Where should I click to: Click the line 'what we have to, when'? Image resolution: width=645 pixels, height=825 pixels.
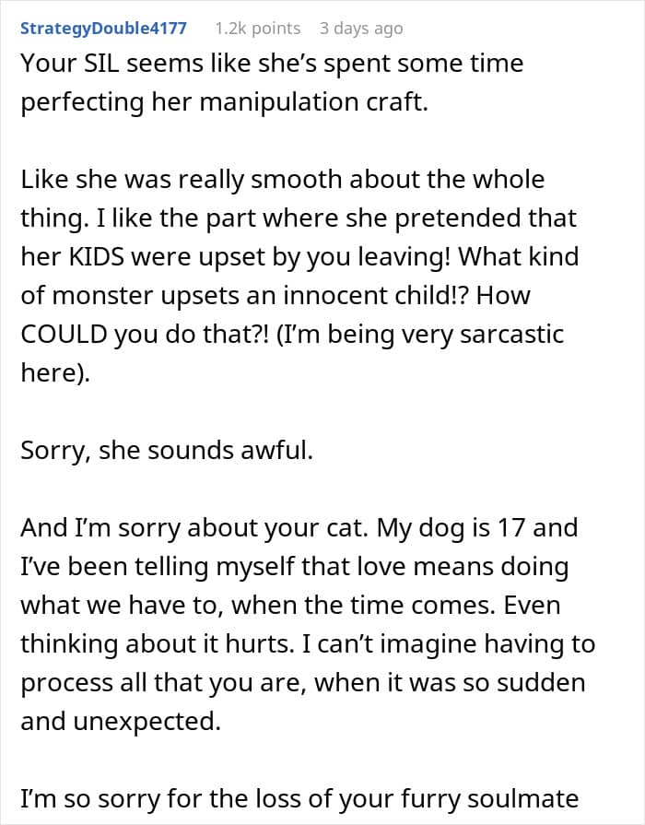click(290, 605)
